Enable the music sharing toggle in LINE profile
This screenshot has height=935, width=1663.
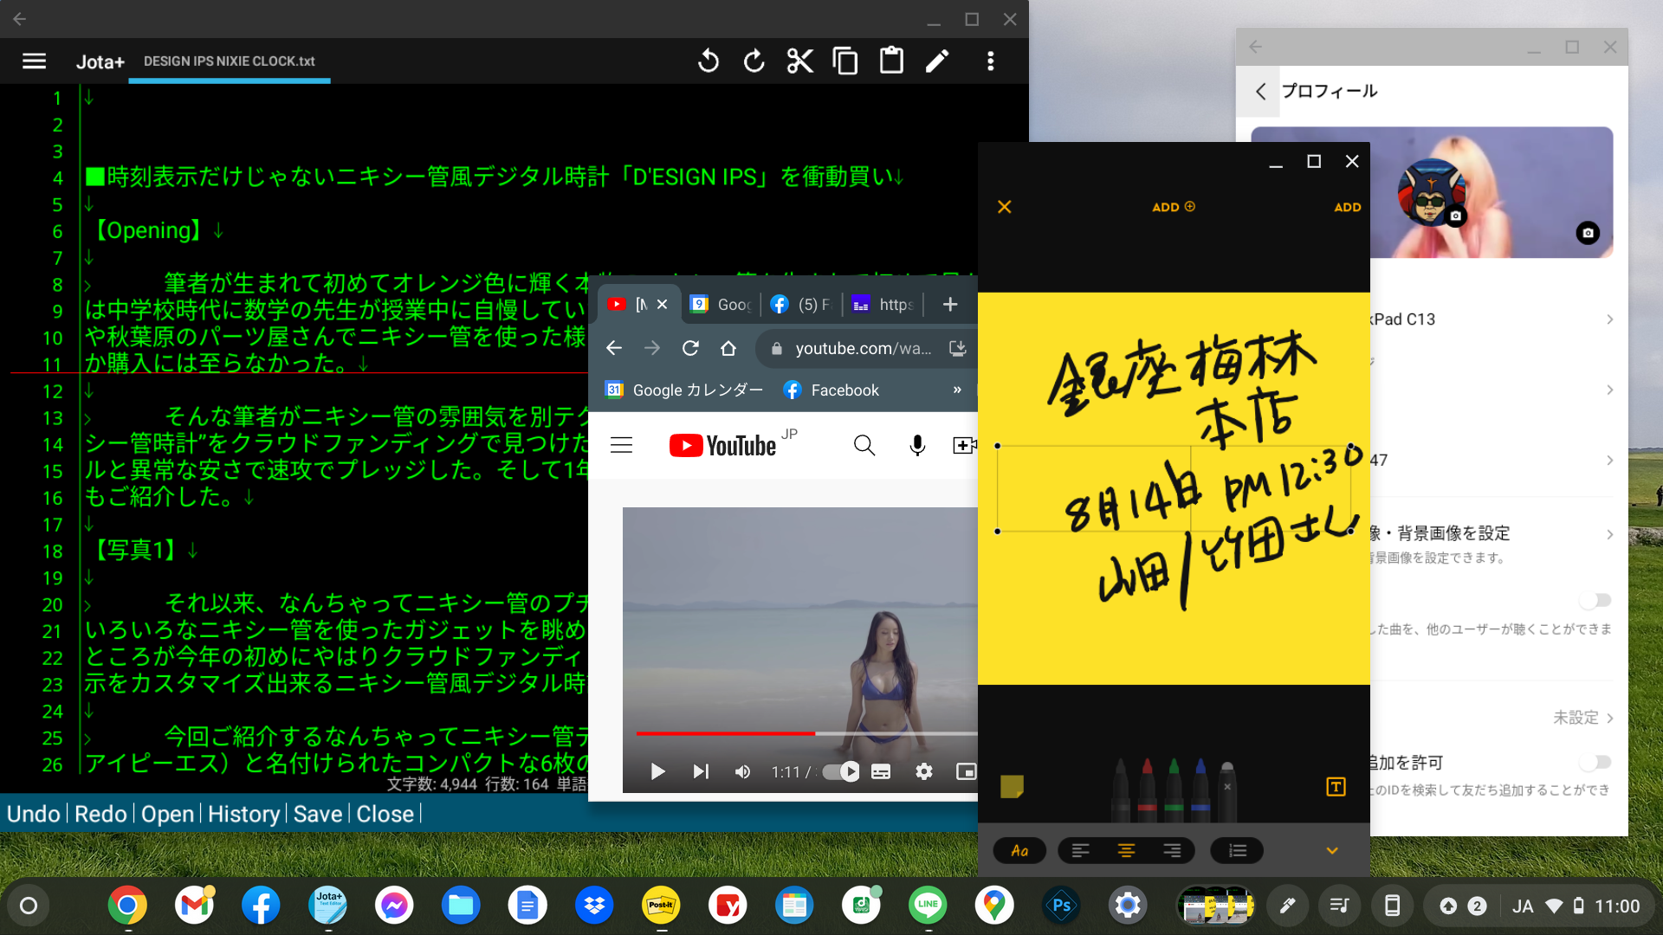point(1595,600)
